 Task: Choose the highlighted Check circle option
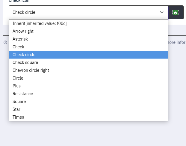(x=24, y=55)
